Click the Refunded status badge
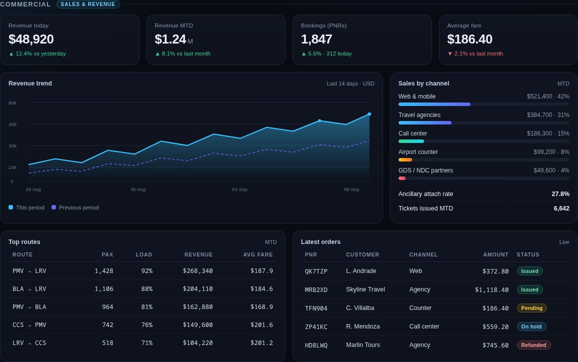Image resolution: width=578 pixels, height=362 pixels. tap(533, 345)
